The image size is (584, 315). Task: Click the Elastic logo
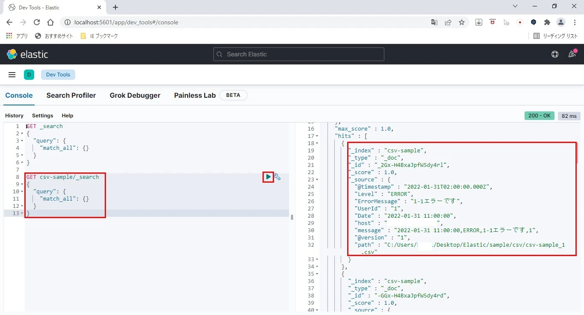(28, 54)
